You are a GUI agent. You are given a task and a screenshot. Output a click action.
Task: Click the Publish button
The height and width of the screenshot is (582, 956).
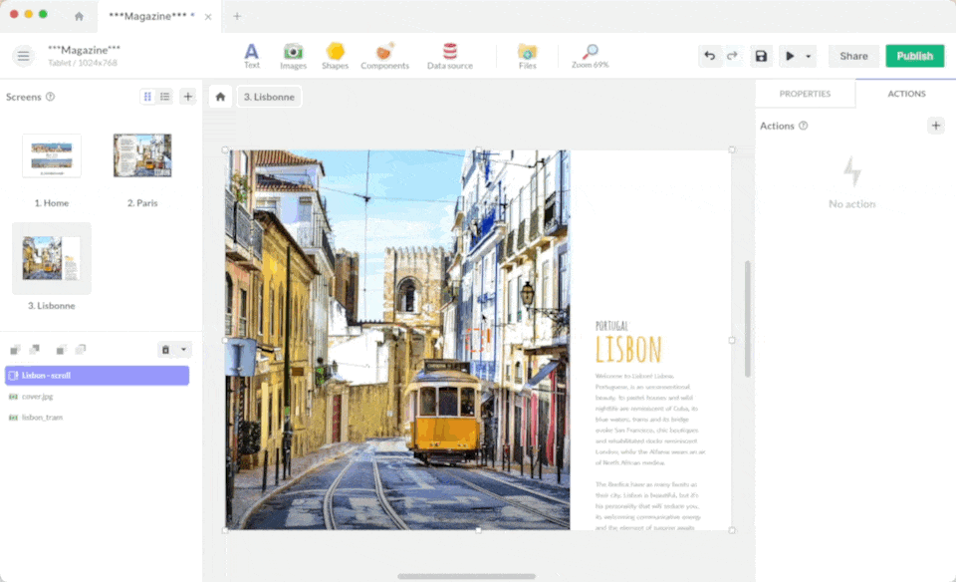(x=914, y=56)
